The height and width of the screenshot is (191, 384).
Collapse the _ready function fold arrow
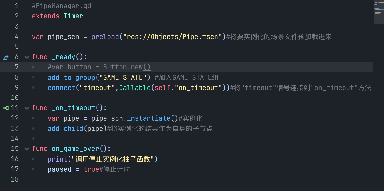(27, 57)
